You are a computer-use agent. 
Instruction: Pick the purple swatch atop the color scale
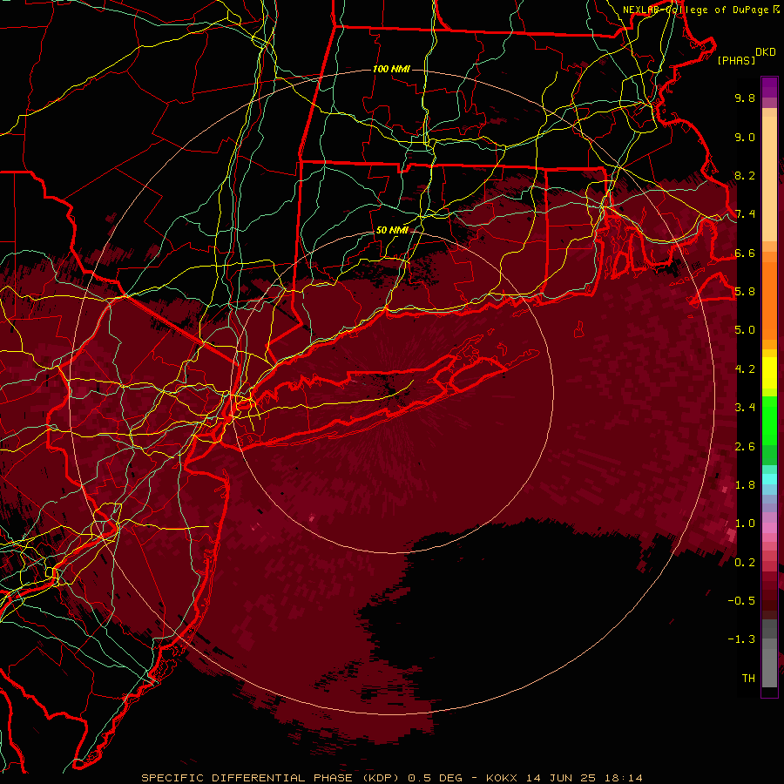pos(769,87)
